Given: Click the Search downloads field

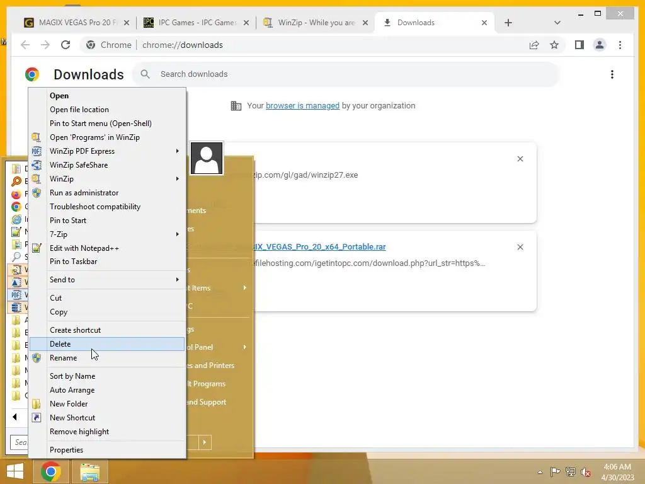Looking at the screenshot, I should pyautogui.click(x=346, y=74).
